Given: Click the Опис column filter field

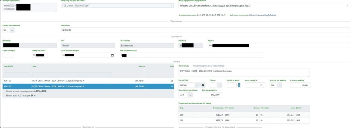Looking at the screenshot, I should [71, 75].
